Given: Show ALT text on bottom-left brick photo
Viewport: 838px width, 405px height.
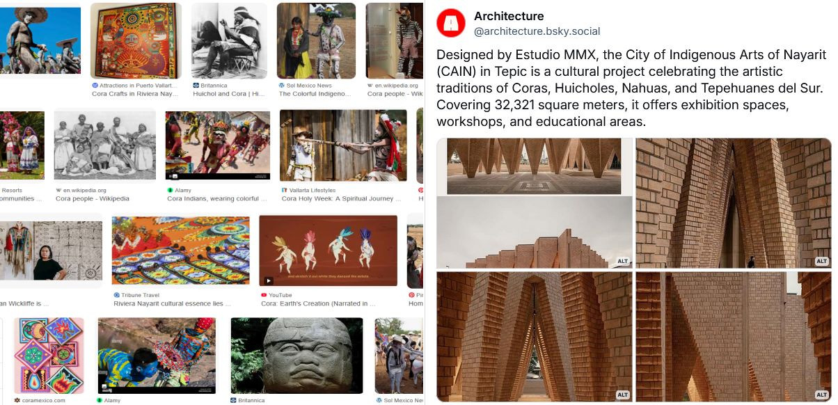Looking at the screenshot, I should click(623, 395).
